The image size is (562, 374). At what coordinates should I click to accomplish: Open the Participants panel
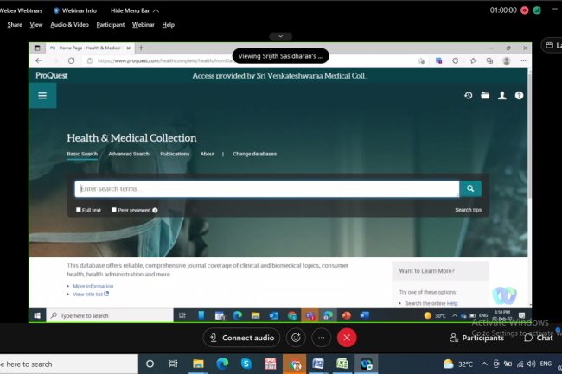pos(476,338)
